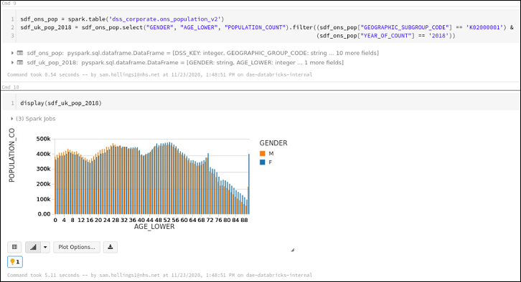This screenshot has width=521, height=282.
Task: Click the sdf_uk_pop_2018 table icon
Action: click(20, 62)
